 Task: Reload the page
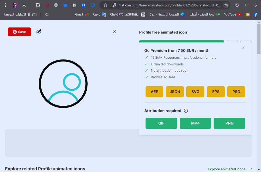point(237,5)
